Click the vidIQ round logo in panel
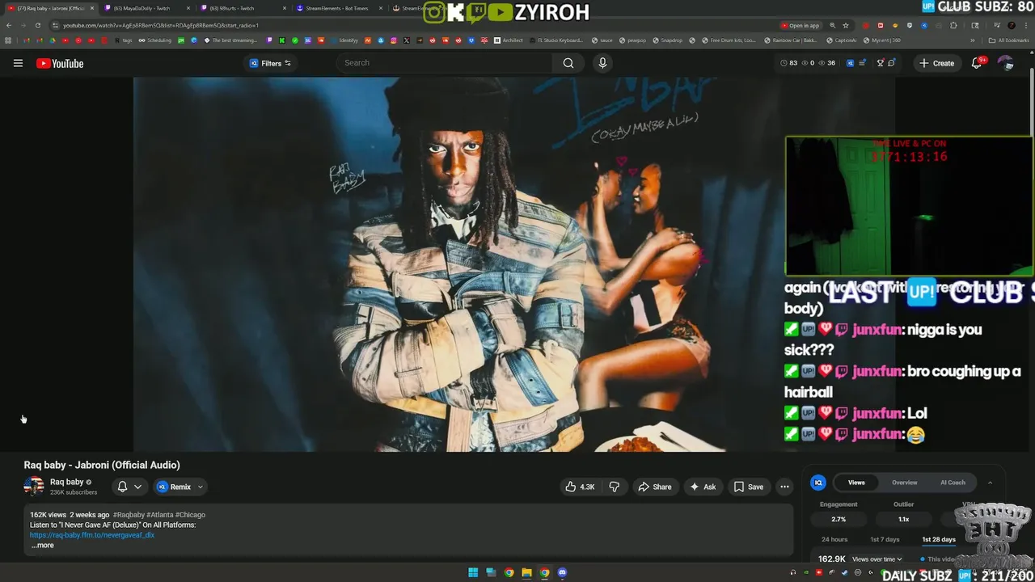 [818, 483]
